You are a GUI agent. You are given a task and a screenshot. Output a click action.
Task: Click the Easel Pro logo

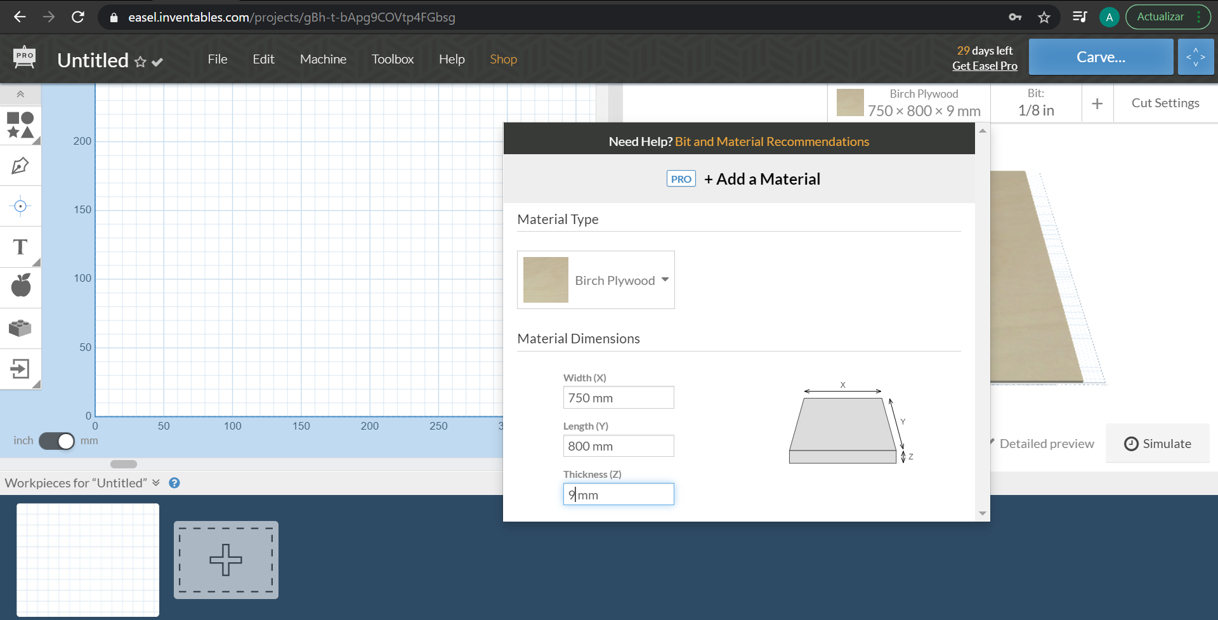[x=25, y=57]
